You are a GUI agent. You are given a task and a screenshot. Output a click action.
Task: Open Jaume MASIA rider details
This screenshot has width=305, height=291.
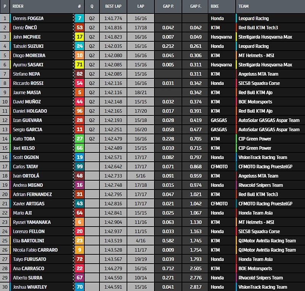pyautogui.click(x=27, y=92)
